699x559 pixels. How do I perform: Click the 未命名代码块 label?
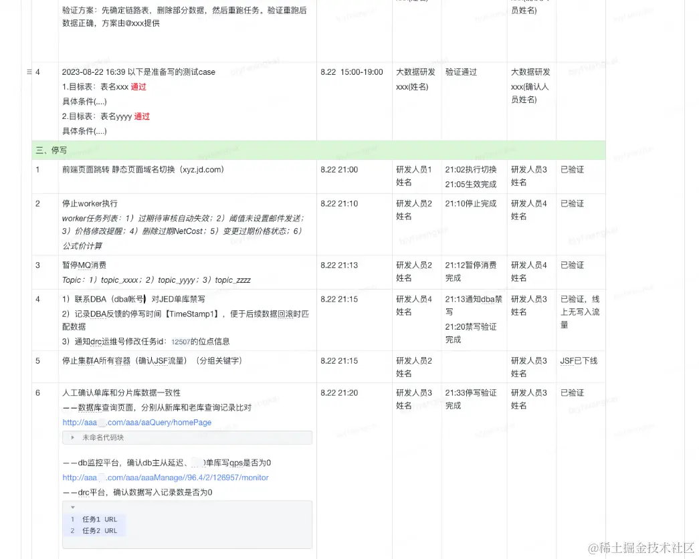[103, 438]
